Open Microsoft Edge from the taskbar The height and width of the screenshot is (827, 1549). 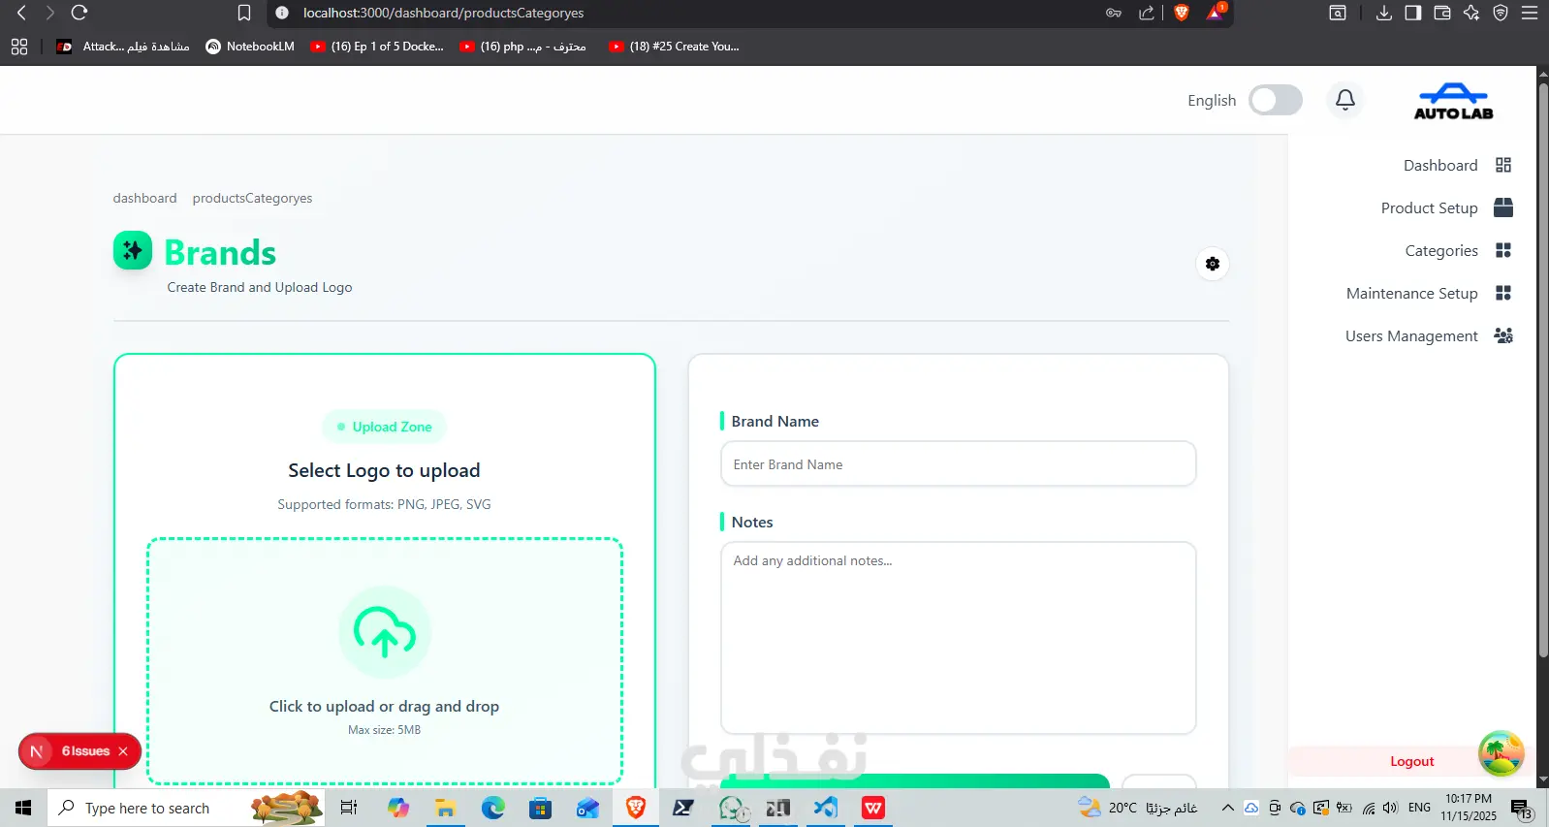[493, 808]
